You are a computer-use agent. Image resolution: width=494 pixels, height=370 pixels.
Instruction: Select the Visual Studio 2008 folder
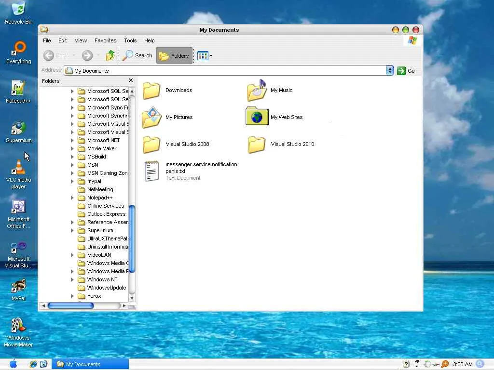click(x=176, y=144)
